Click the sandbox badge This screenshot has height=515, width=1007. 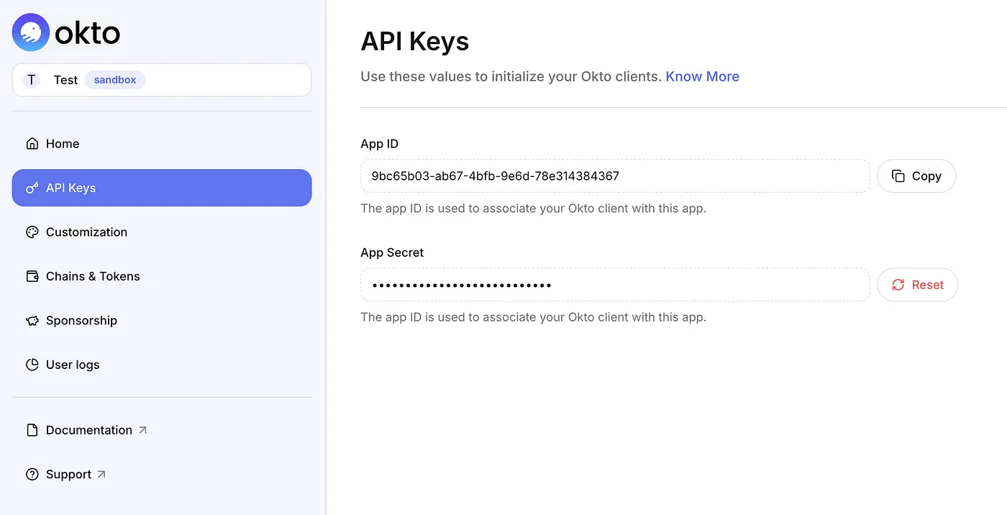tap(115, 80)
